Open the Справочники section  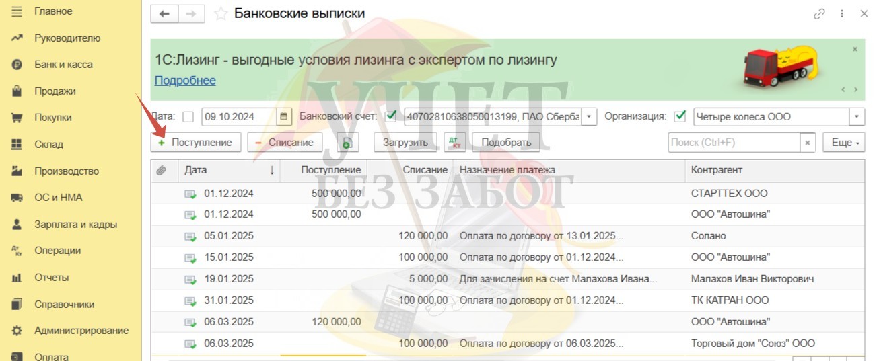pos(64,304)
